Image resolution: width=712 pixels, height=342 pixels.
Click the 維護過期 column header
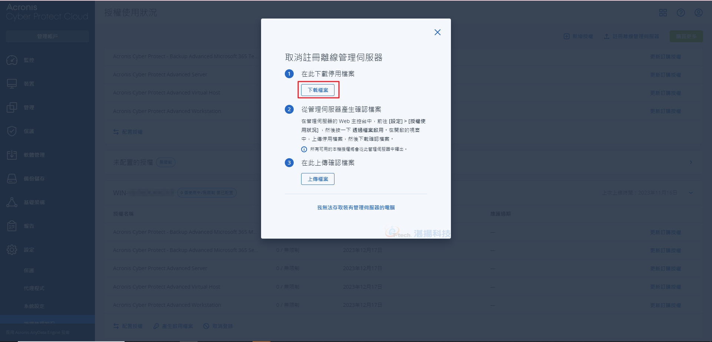(501, 214)
